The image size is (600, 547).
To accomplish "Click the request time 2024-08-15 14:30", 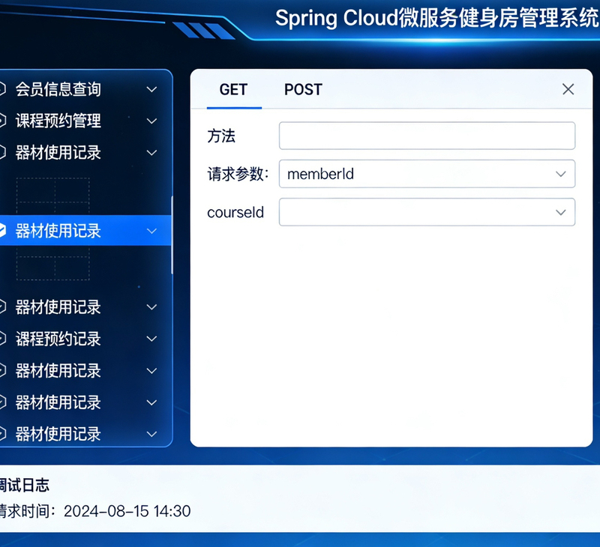I will (127, 511).
